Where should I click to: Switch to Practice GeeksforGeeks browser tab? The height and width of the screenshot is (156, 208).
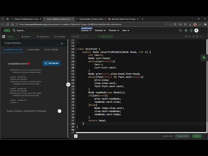tap(26, 19)
